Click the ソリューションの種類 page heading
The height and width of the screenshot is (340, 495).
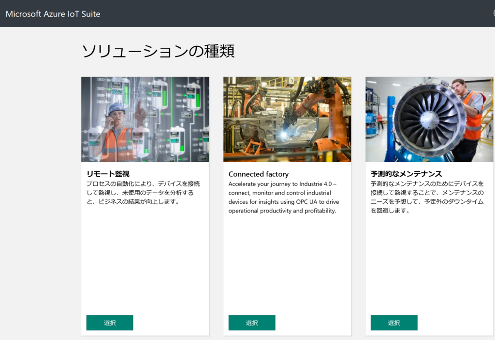(158, 51)
